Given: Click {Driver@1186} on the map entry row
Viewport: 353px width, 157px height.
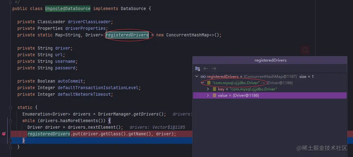Looking at the screenshot, I should coord(279,83).
